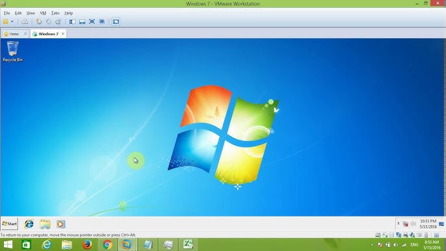Open File Explorer on host taskbar
This screenshot has width=446, height=251.
pyautogui.click(x=67, y=244)
